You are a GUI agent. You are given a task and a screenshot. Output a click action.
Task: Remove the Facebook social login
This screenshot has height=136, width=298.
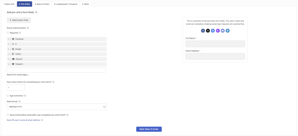tap(8, 39)
